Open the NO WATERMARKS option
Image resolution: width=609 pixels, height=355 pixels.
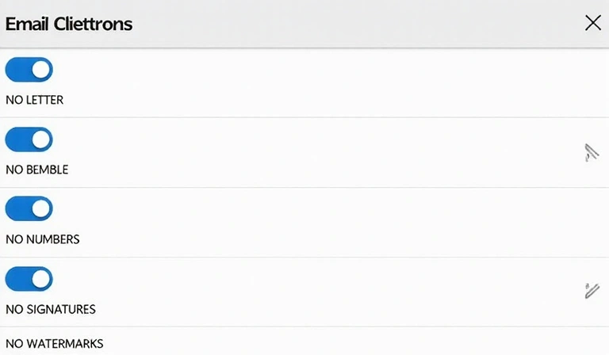click(x=55, y=343)
